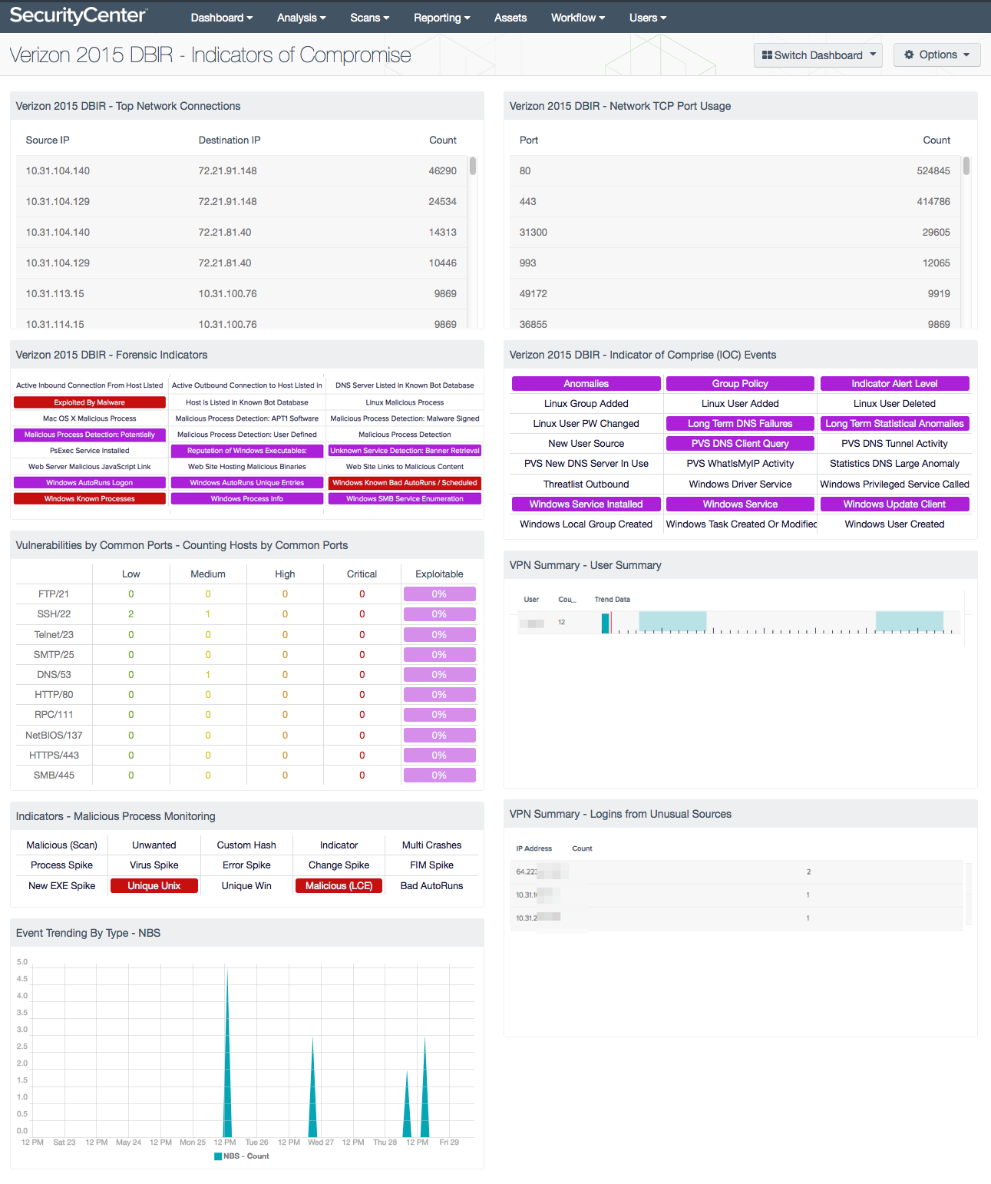991x1184 pixels.
Task: Click the Network TCP Port Usage scrollbar
Action: [966, 166]
